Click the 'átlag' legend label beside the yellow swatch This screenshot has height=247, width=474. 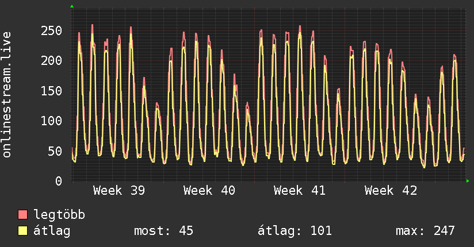coord(52,231)
